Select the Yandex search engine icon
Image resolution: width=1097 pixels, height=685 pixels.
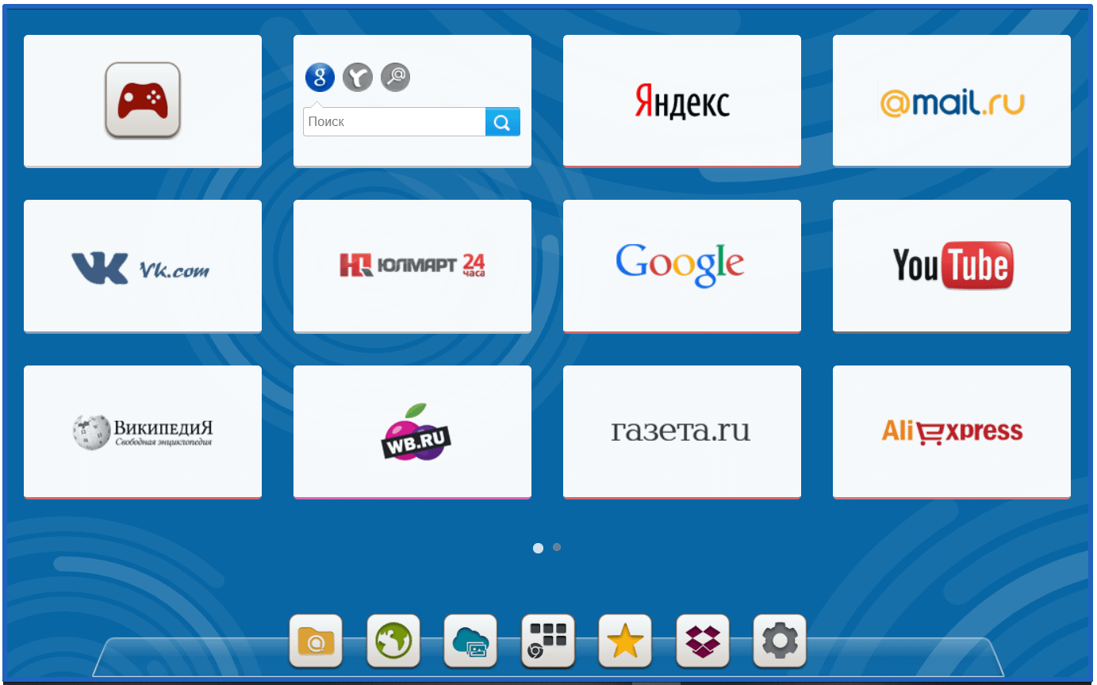click(358, 77)
